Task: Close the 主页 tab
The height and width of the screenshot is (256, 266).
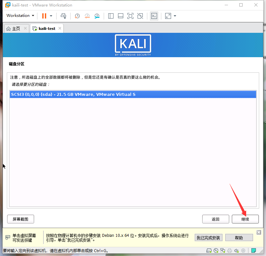Action: [25, 28]
